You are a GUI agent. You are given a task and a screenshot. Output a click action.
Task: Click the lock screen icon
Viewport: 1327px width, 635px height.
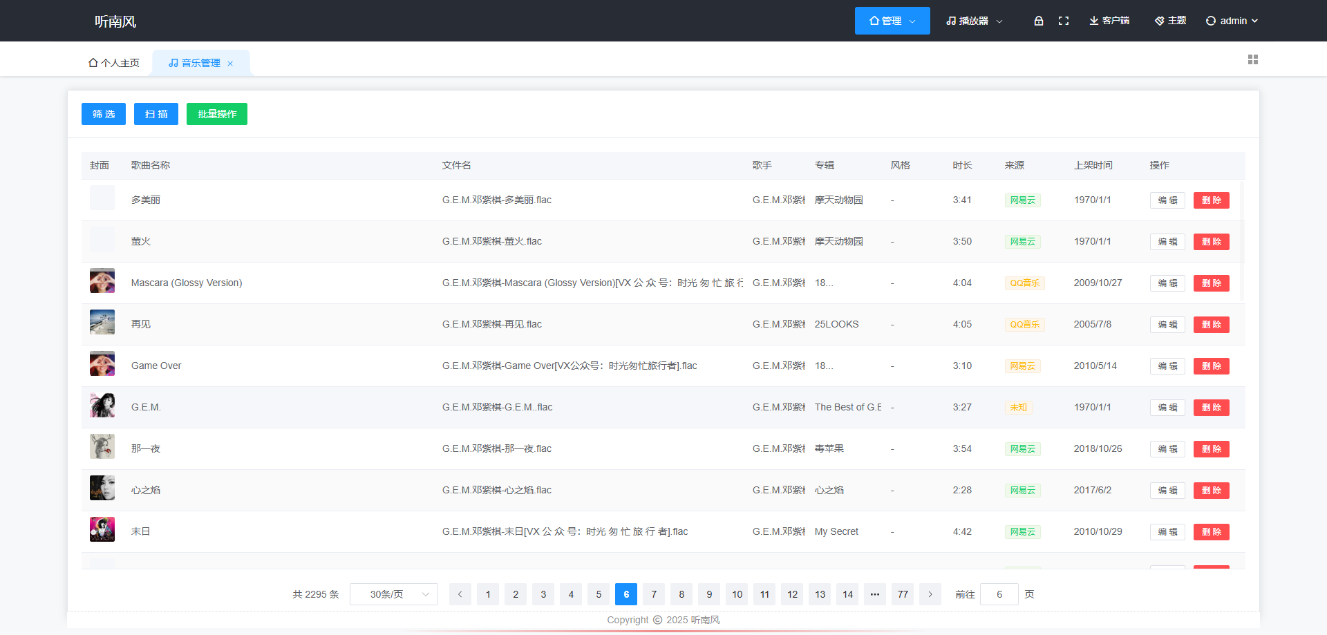pos(1038,21)
